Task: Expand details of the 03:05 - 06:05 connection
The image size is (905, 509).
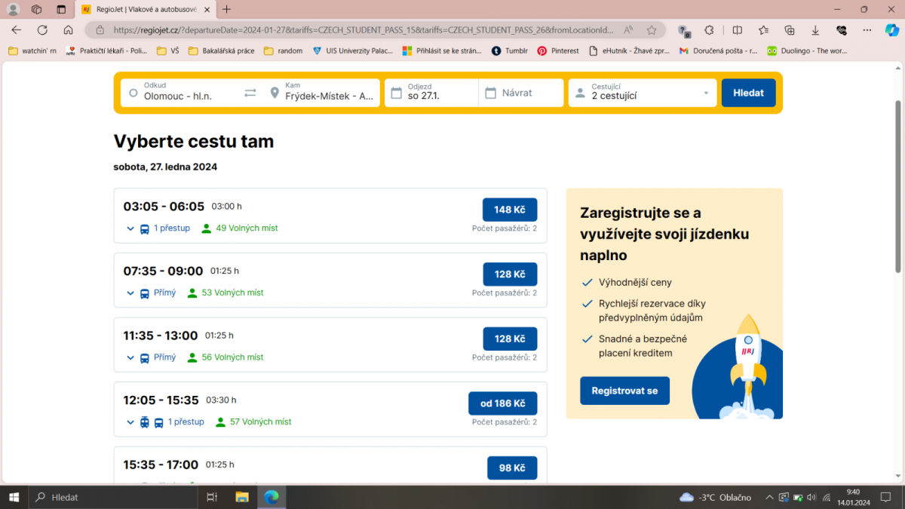Action: [x=130, y=228]
